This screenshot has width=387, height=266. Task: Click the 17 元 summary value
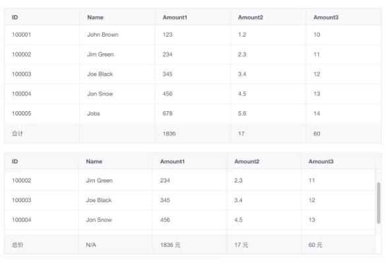click(241, 245)
